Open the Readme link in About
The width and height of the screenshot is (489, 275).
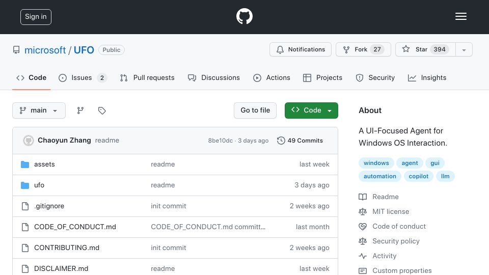click(x=386, y=197)
